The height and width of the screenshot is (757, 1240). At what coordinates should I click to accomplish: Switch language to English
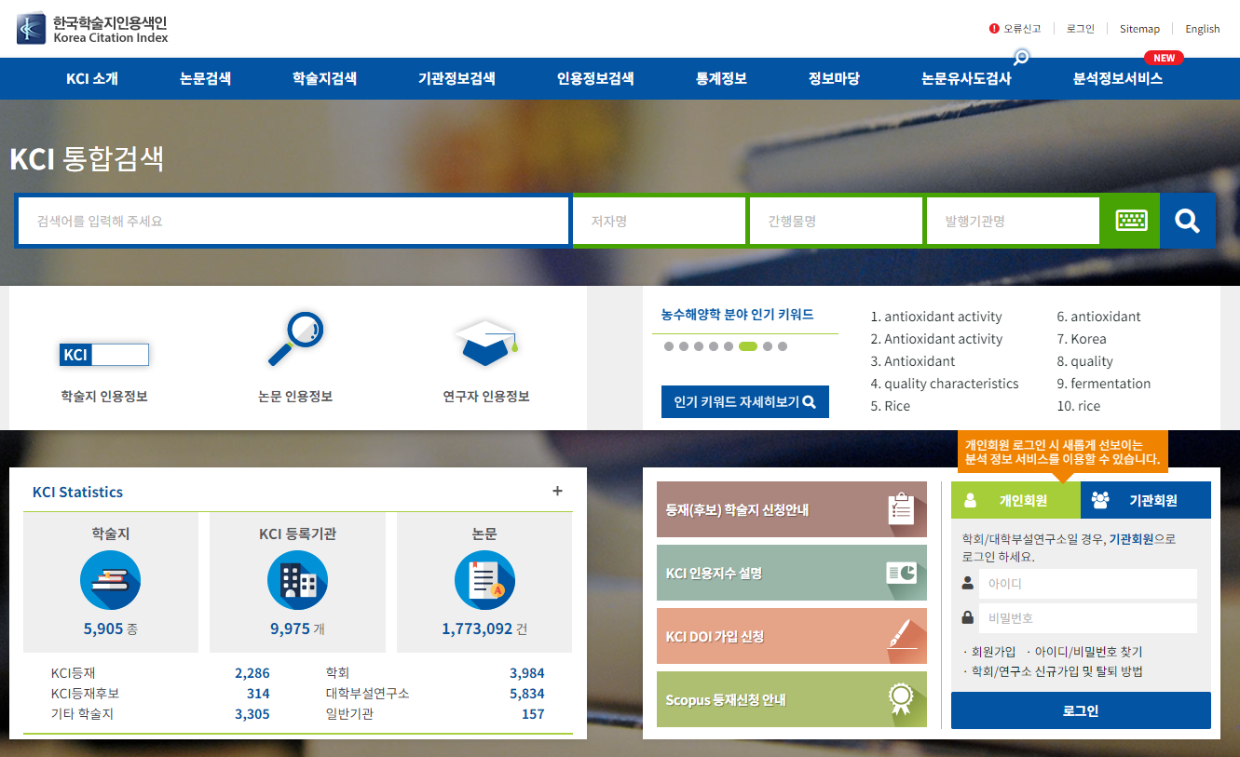[x=1203, y=29]
